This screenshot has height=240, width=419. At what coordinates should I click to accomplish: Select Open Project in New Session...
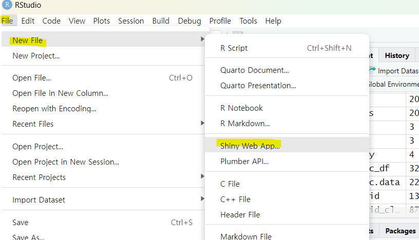click(x=103, y=162)
